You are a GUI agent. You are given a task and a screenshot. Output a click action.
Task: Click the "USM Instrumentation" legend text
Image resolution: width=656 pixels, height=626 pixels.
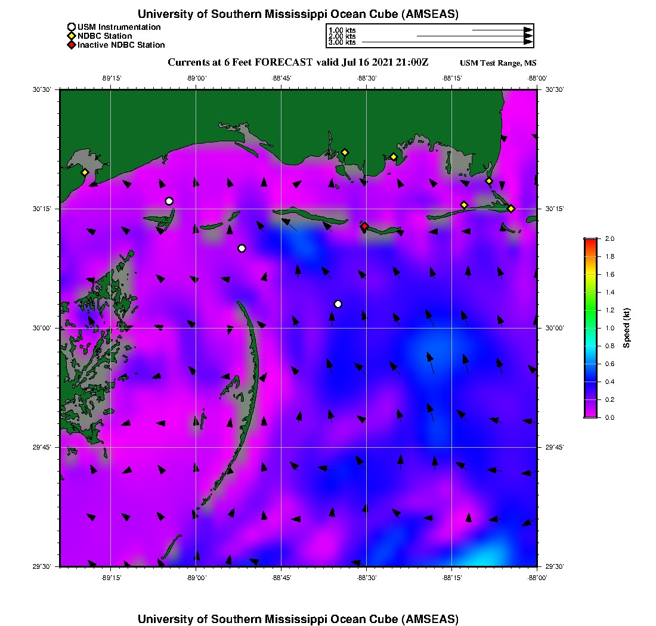(x=119, y=27)
